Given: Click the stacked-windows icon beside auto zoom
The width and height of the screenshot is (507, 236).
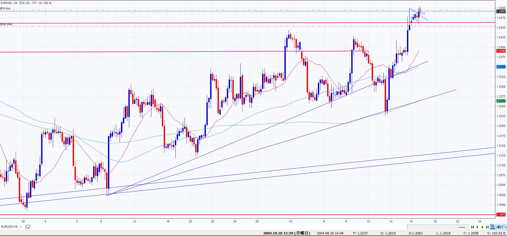Looking at the screenshot, I should tap(493, 227).
